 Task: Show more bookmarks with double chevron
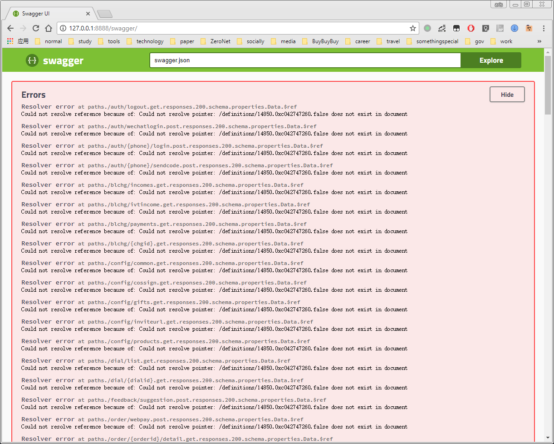pyautogui.click(x=539, y=41)
